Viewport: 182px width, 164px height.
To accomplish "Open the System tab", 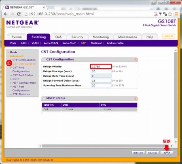I will pos(17,37).
